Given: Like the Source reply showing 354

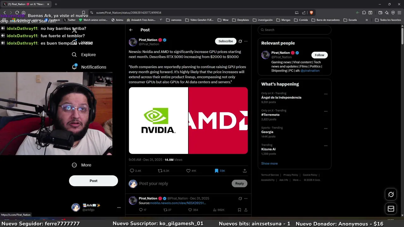Looking at the screenshot, I should pyautogui.click(x=190, y=210).
